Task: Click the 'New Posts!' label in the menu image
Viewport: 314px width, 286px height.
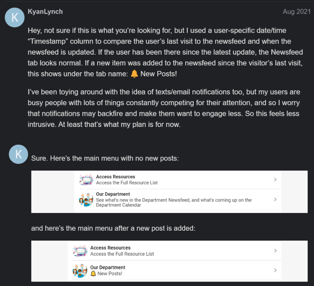Action: pos(110,273)
